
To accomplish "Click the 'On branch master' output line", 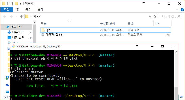I will (27, 72).
